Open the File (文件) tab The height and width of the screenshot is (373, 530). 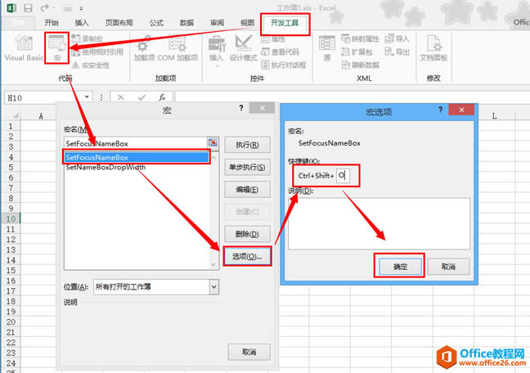[x=18, y=23]
